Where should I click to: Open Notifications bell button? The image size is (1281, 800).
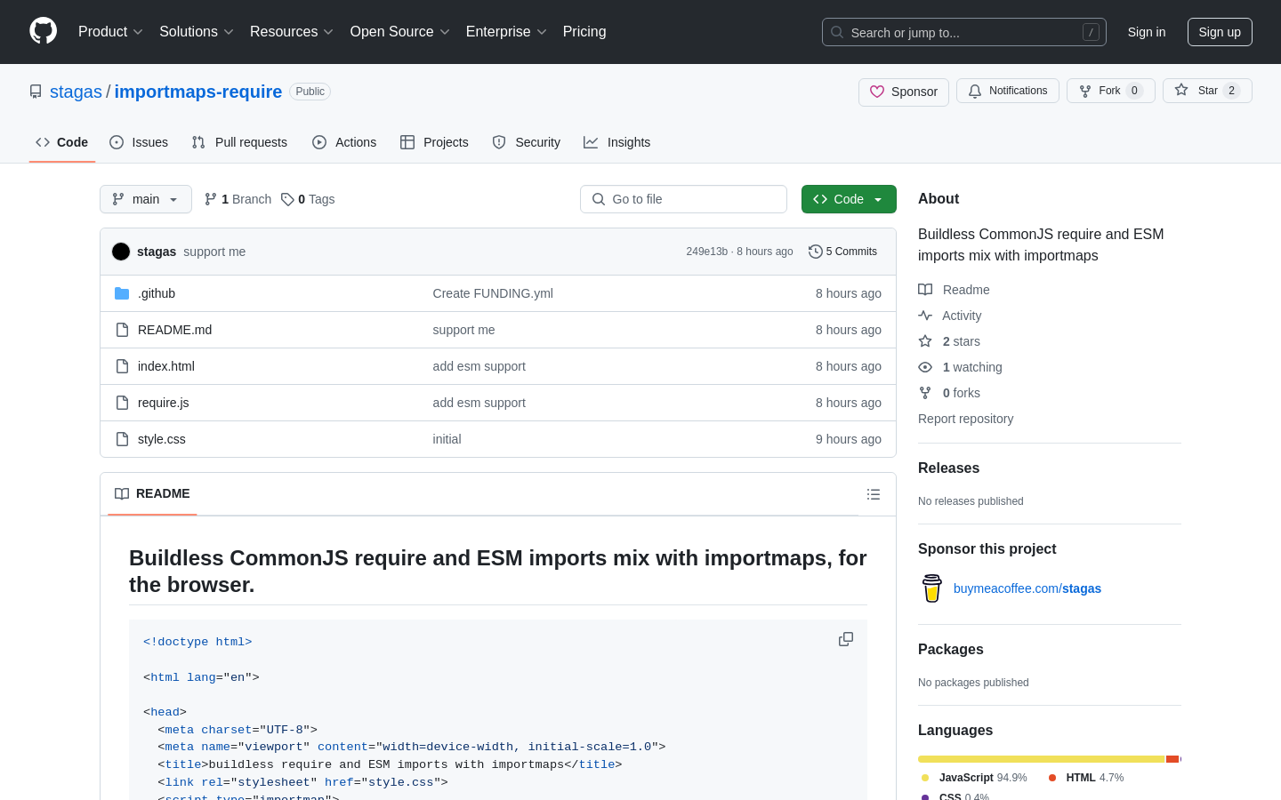(x=1008, y=91)
